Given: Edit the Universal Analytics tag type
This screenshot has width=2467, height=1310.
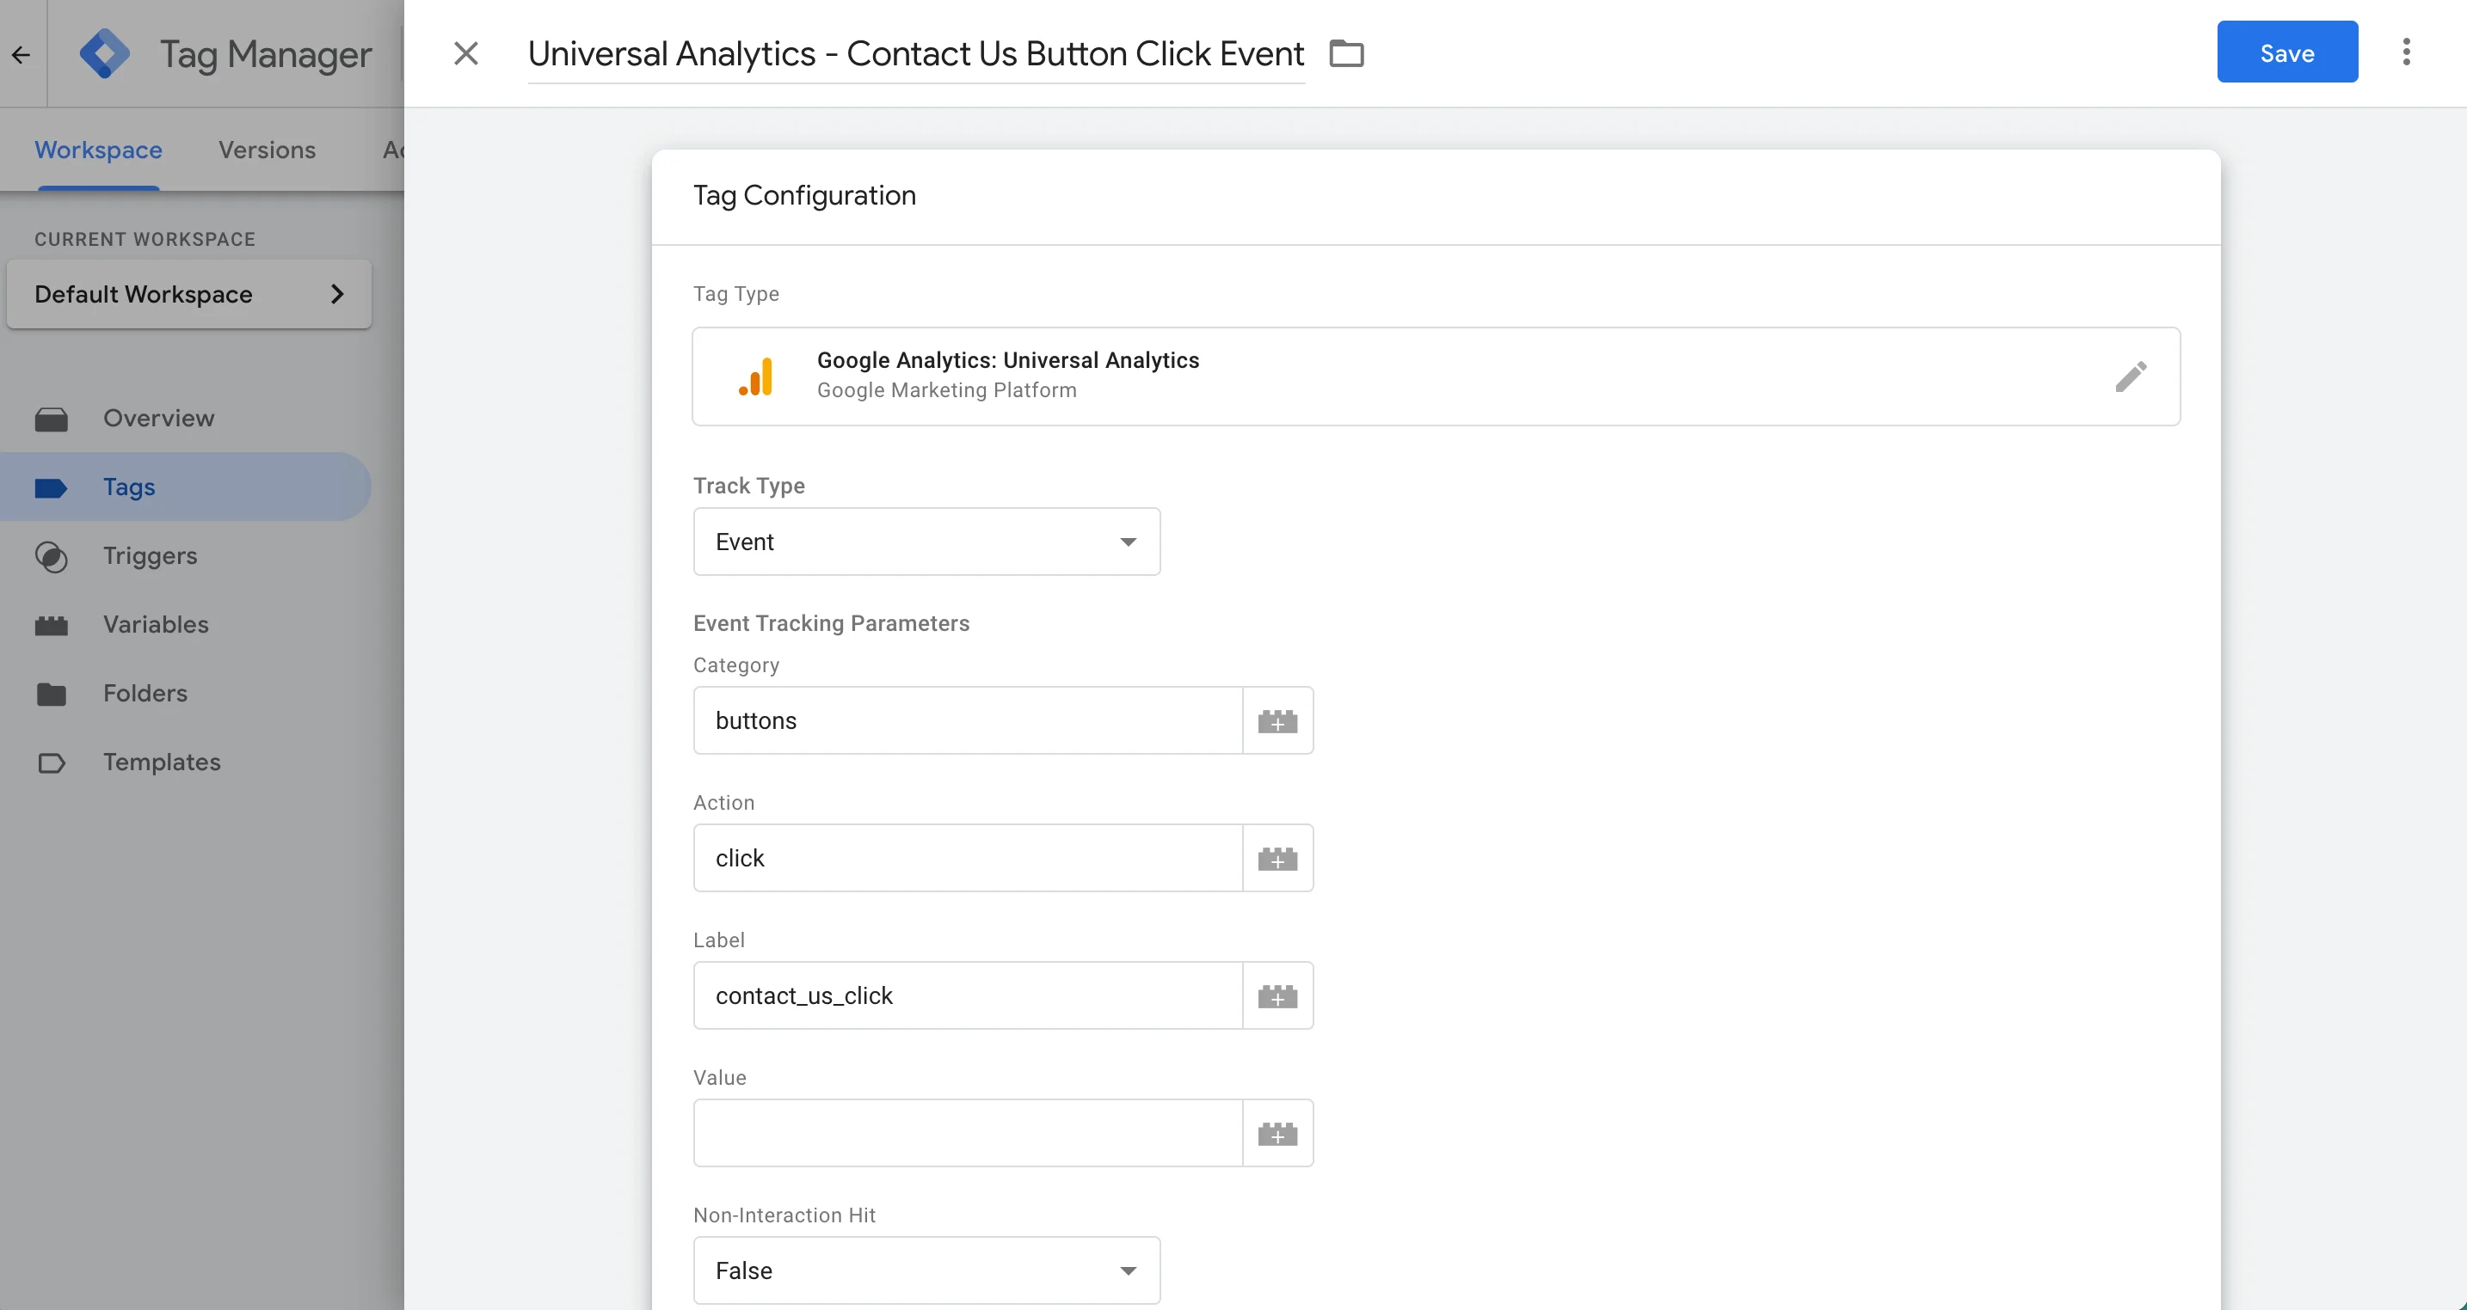Looking at the screenshot, I should click(2132, 376).
